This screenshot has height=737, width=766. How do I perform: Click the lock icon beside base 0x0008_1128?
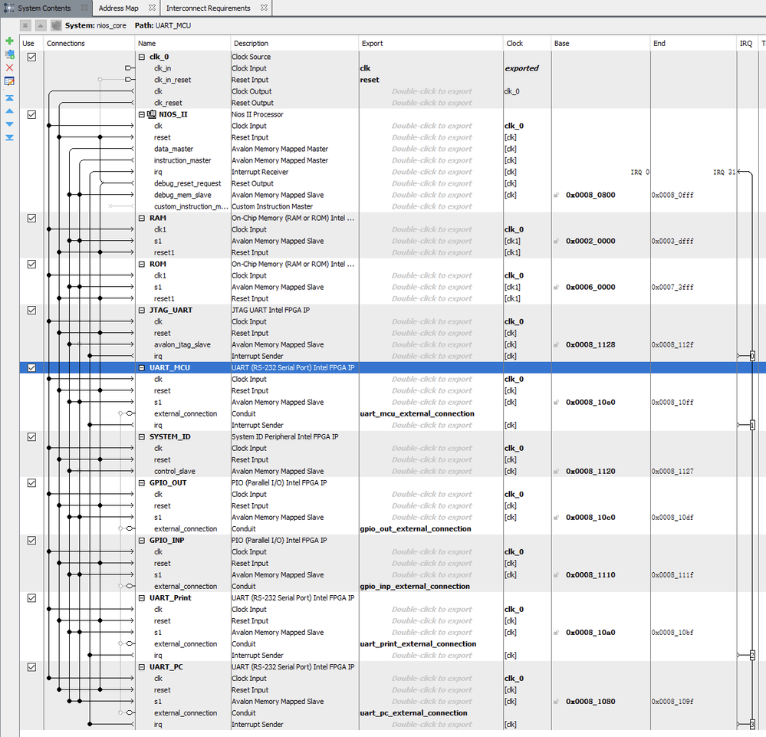pos(556,344)
